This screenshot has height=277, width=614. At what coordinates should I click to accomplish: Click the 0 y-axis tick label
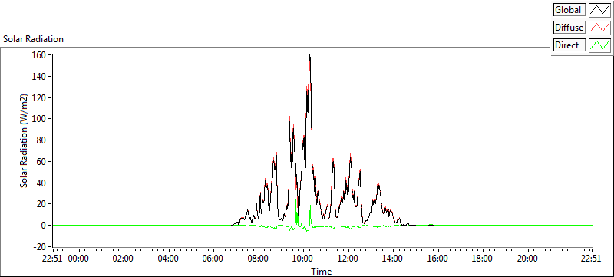point(44,226)
